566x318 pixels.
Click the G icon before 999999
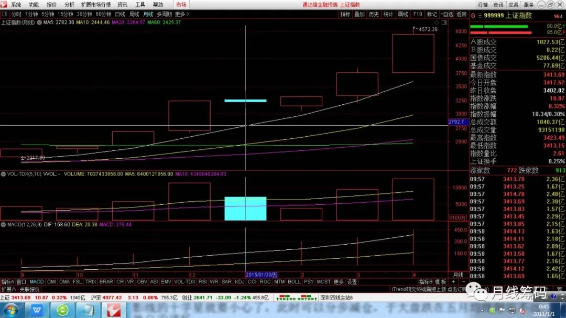coord(473,16)
